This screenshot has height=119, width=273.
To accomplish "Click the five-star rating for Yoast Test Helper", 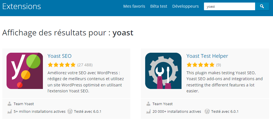I will (x=200, y=65).
